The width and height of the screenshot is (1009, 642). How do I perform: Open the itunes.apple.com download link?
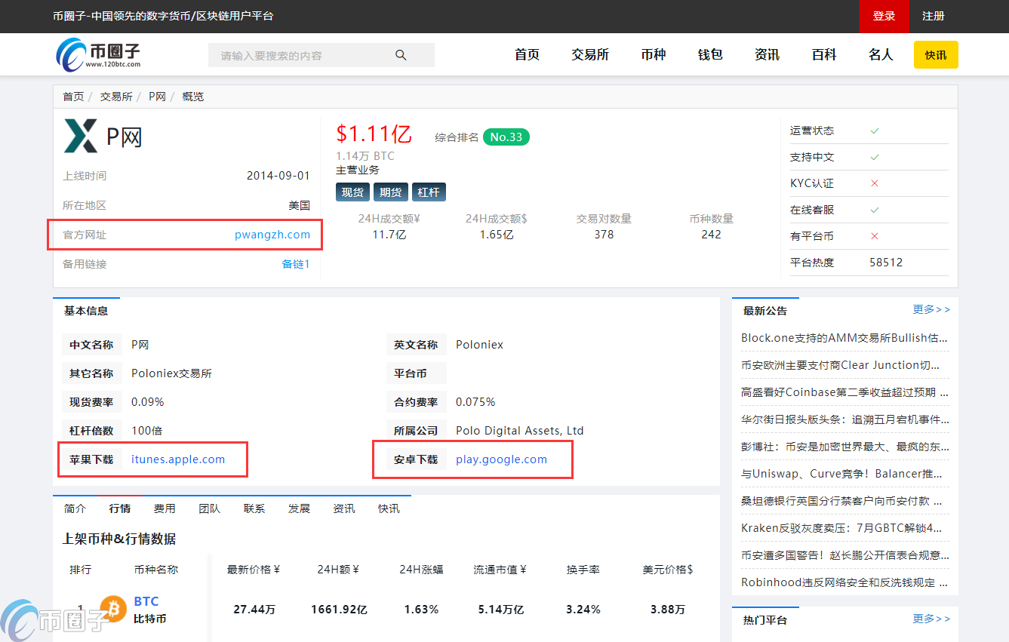178,459
